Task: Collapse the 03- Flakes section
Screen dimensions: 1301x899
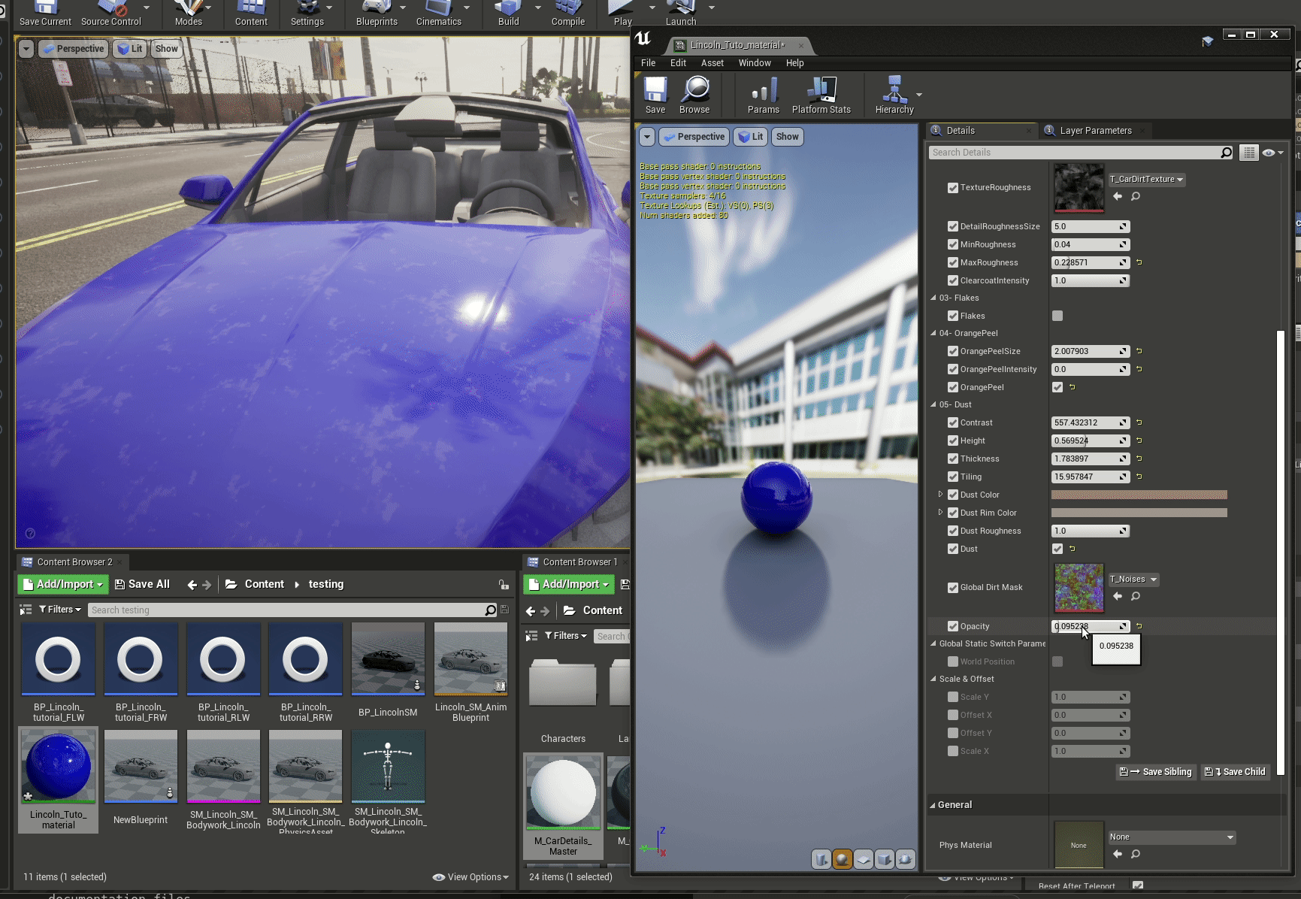Action: pyautogui.click(x=933, y=298)
